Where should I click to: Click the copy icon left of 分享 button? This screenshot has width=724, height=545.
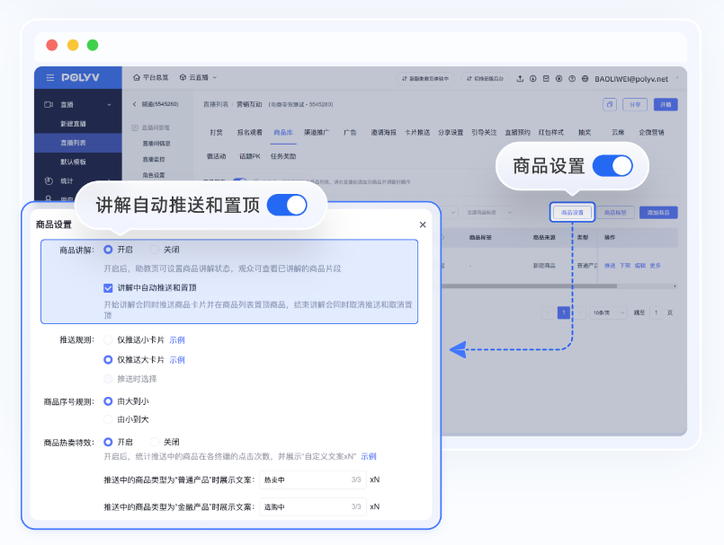tap(610, 104)
